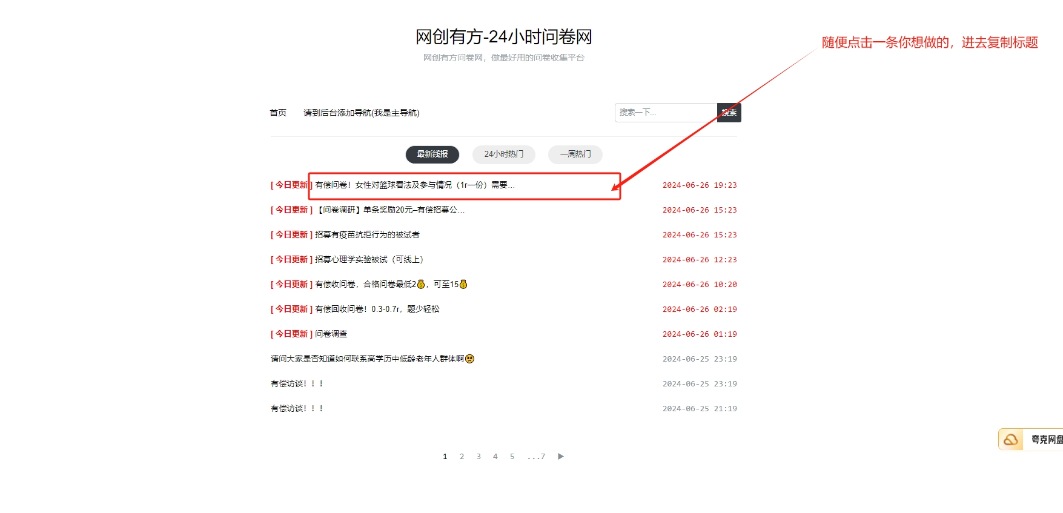Open the 问卷调查 post link
Screen dimensions: 1063x513
click(331, 334)
